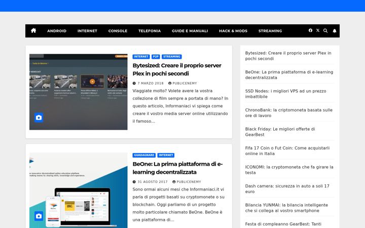Click camera icon on Bytesized thumbnail
The height and width of the screenshot is (228, 365).
(39, 118)
